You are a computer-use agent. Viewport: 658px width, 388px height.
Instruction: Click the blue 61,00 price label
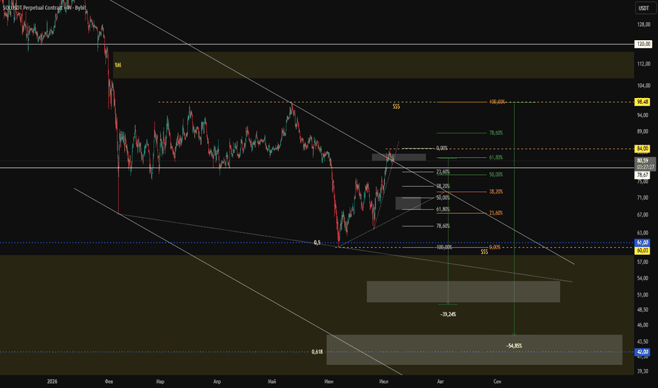642,243
